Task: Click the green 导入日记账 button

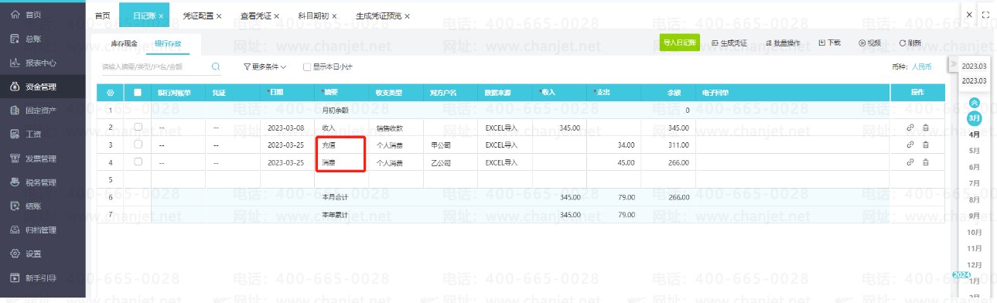Action: tap(680, 43)
